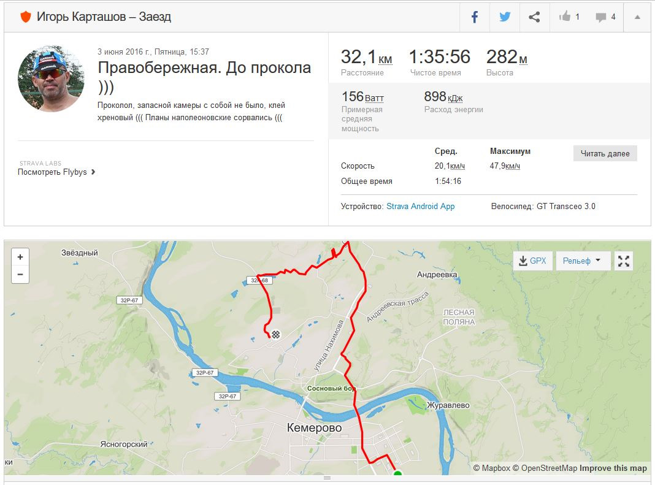
Task: Collapse the activity header arrow
Action: (x=637, y=17)
